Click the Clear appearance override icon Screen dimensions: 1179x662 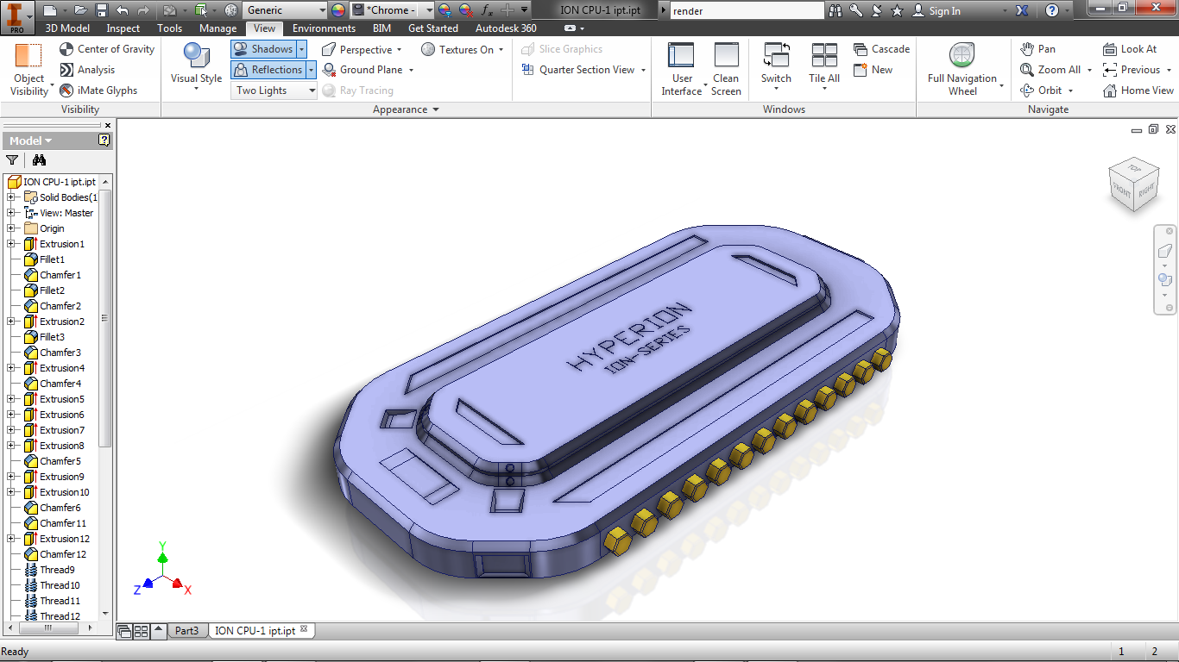(465, 10)
